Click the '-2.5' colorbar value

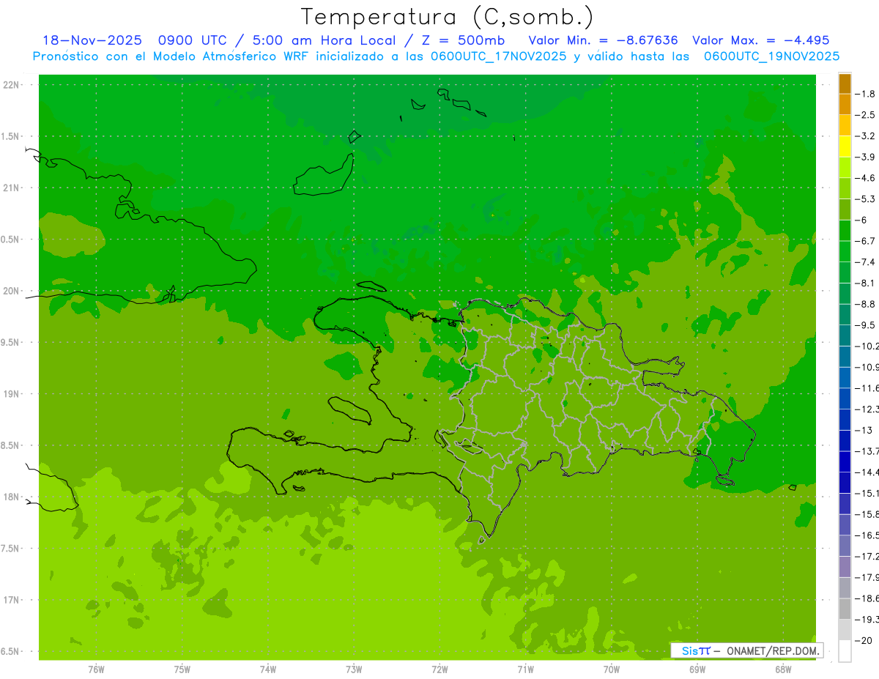[x=867, y=115]
